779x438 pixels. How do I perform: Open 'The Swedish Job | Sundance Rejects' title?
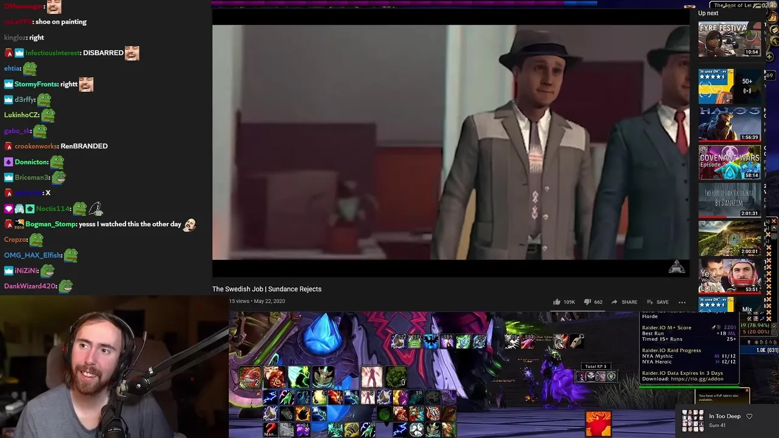tap(267, 289)
